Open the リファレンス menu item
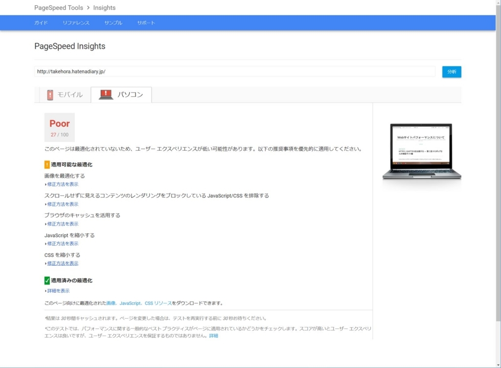 [76, 23]
